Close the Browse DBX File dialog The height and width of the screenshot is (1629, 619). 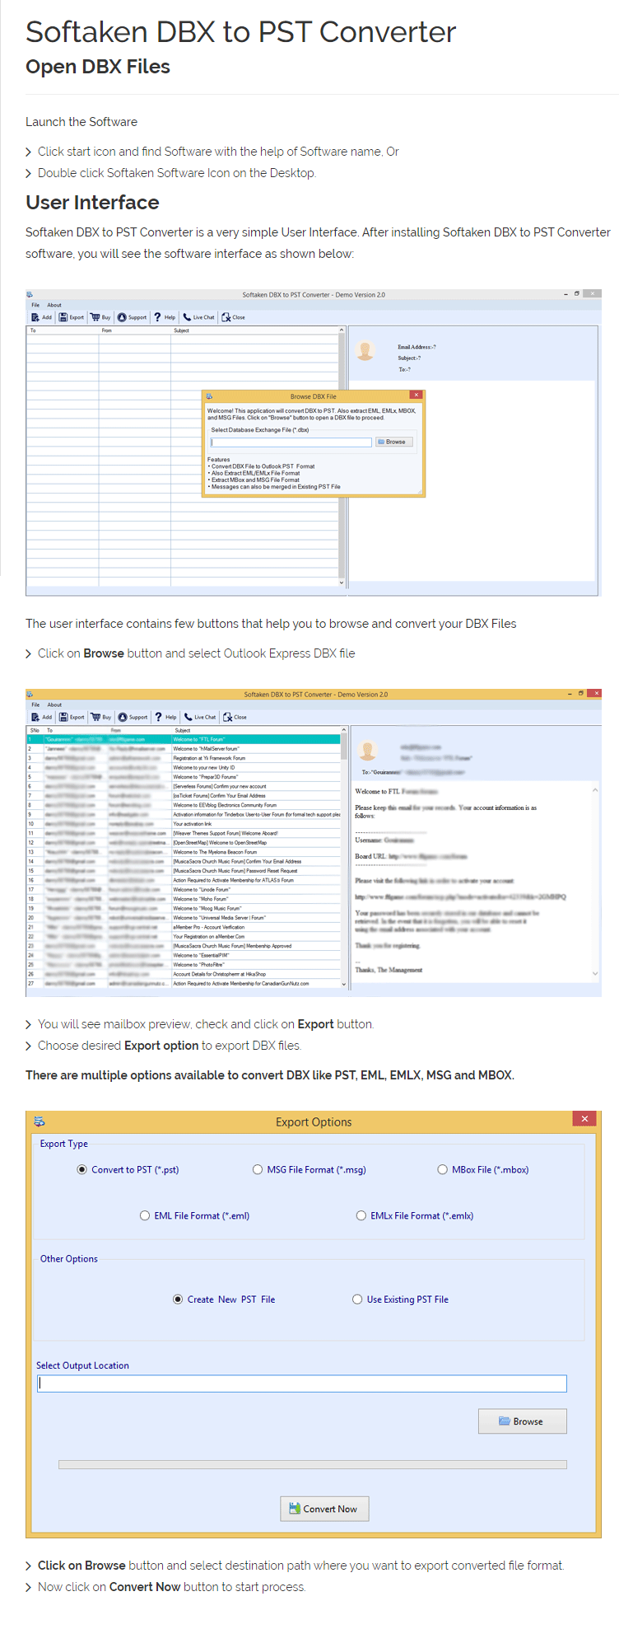(417, 396)
